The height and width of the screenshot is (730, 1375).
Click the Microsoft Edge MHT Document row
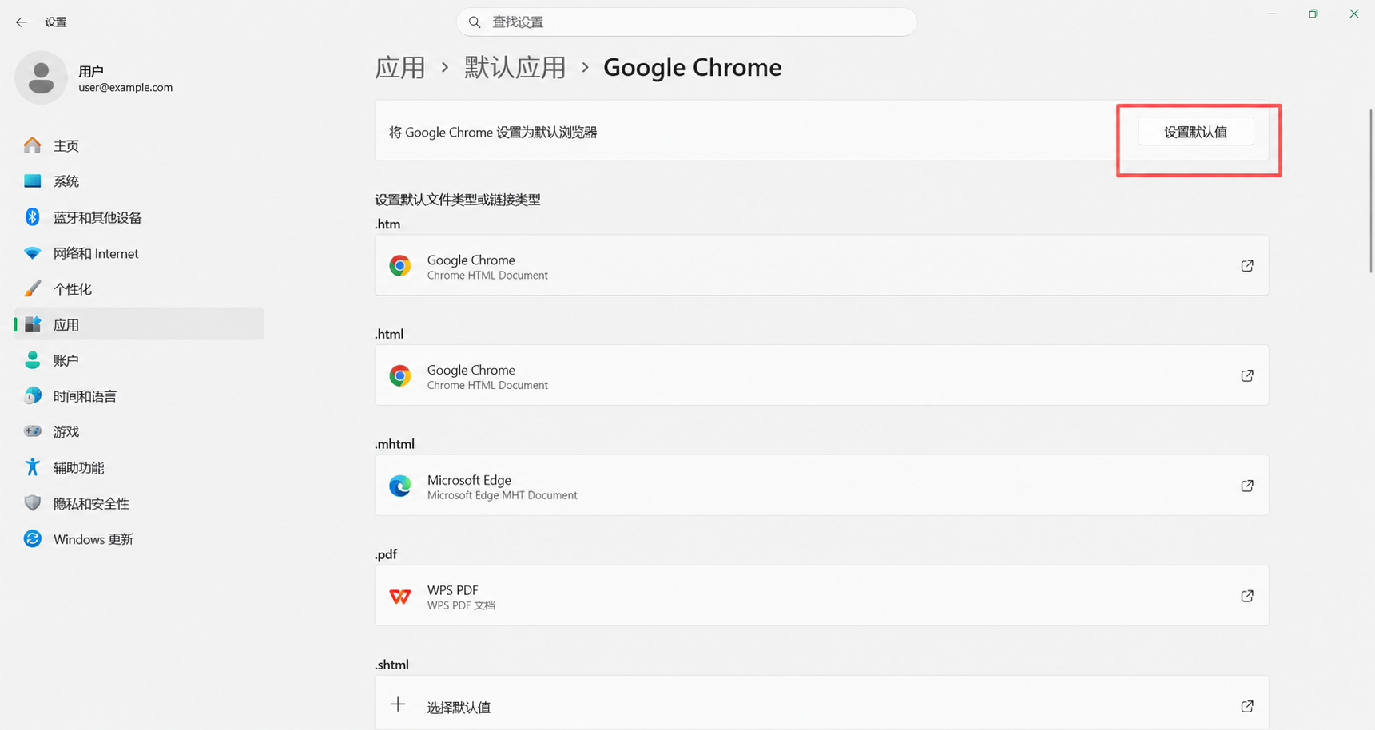click(821, 486)
